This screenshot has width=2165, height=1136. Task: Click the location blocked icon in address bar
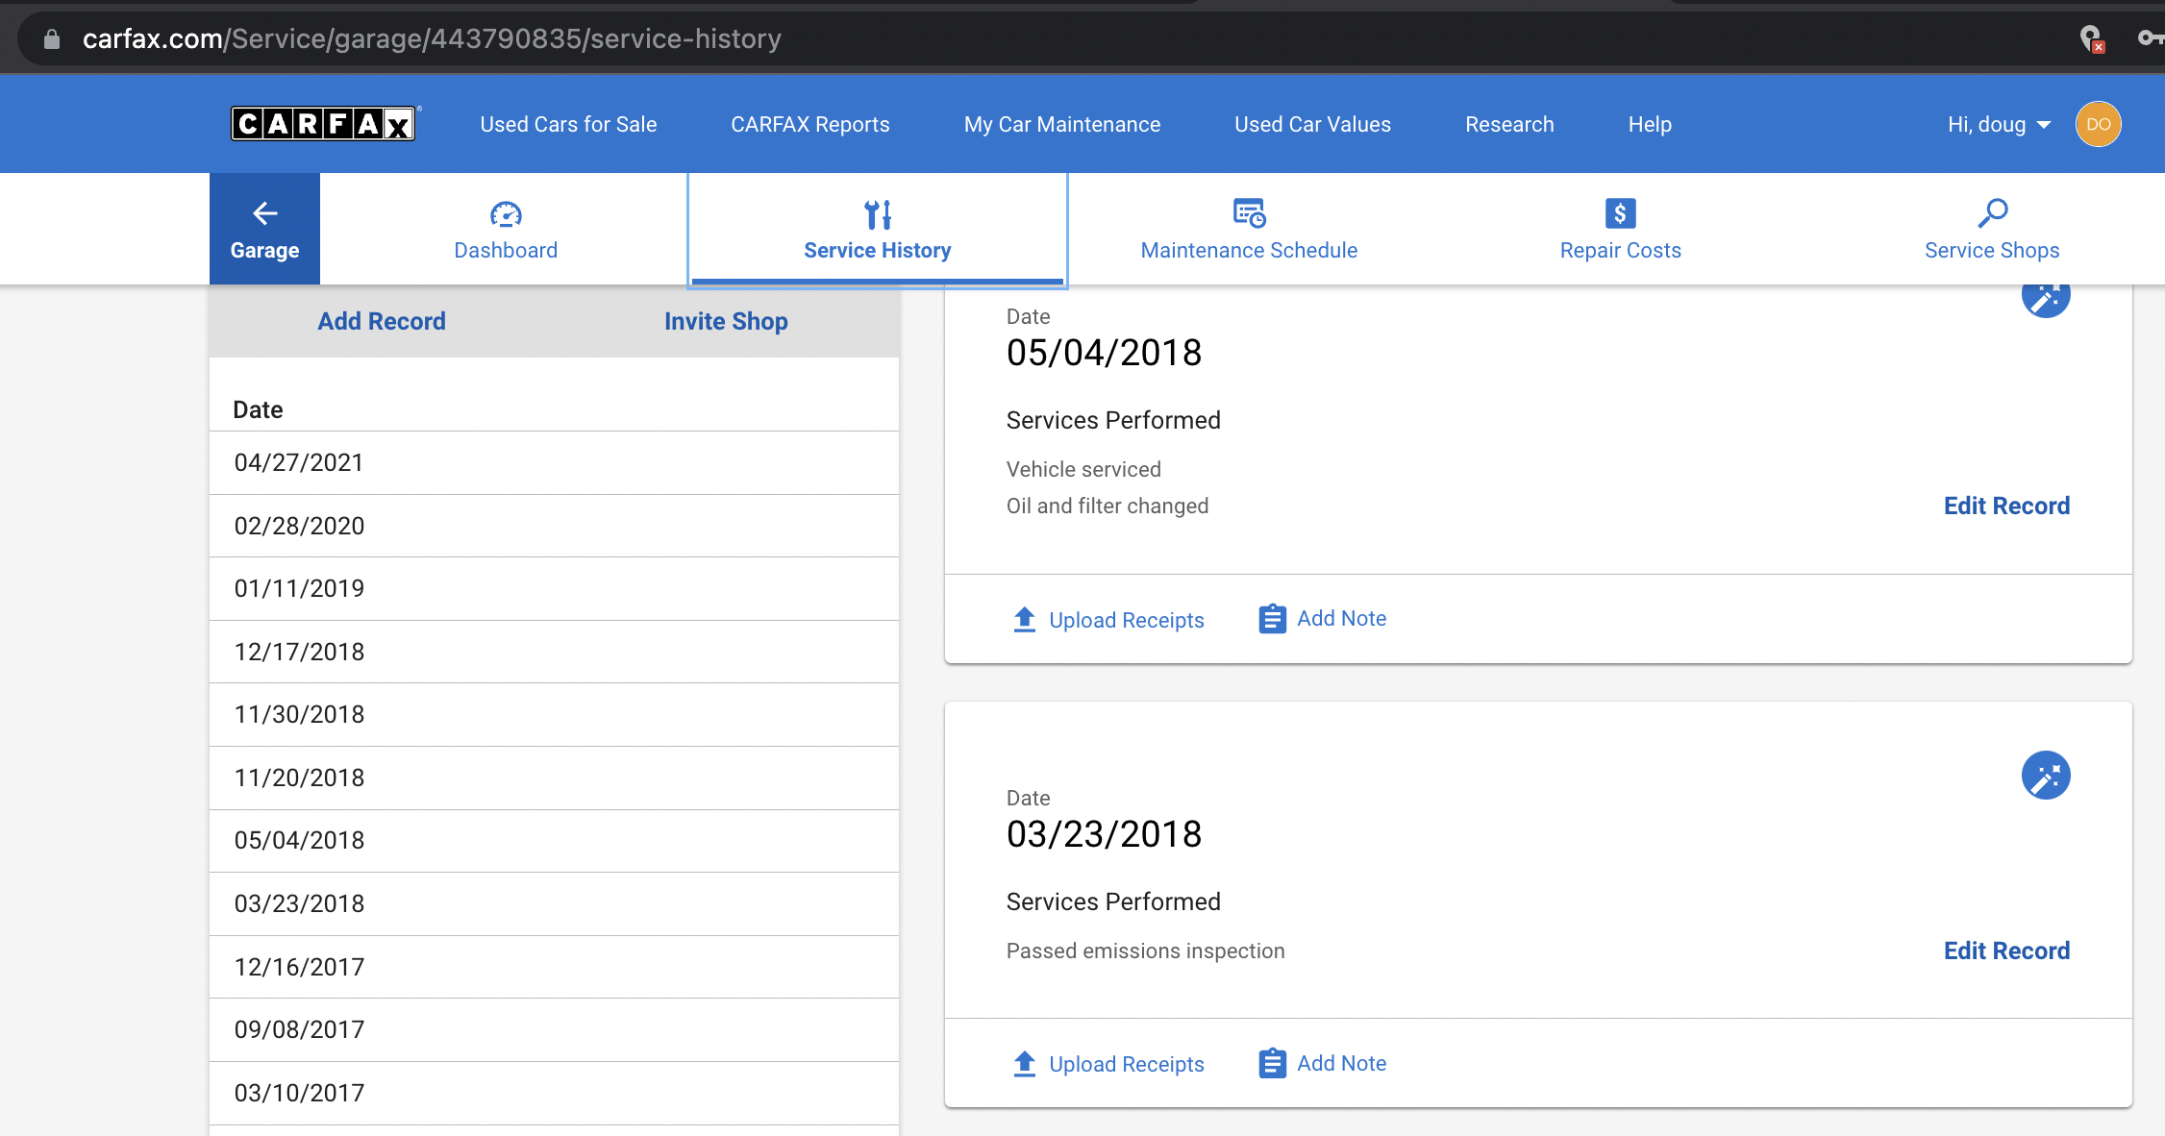2091,38
